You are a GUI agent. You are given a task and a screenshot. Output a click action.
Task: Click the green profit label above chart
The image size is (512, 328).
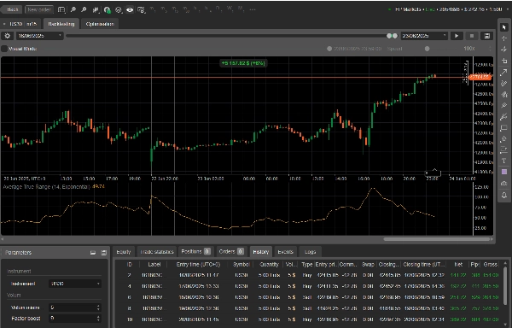pyautogui.click(x=243, y=63)
